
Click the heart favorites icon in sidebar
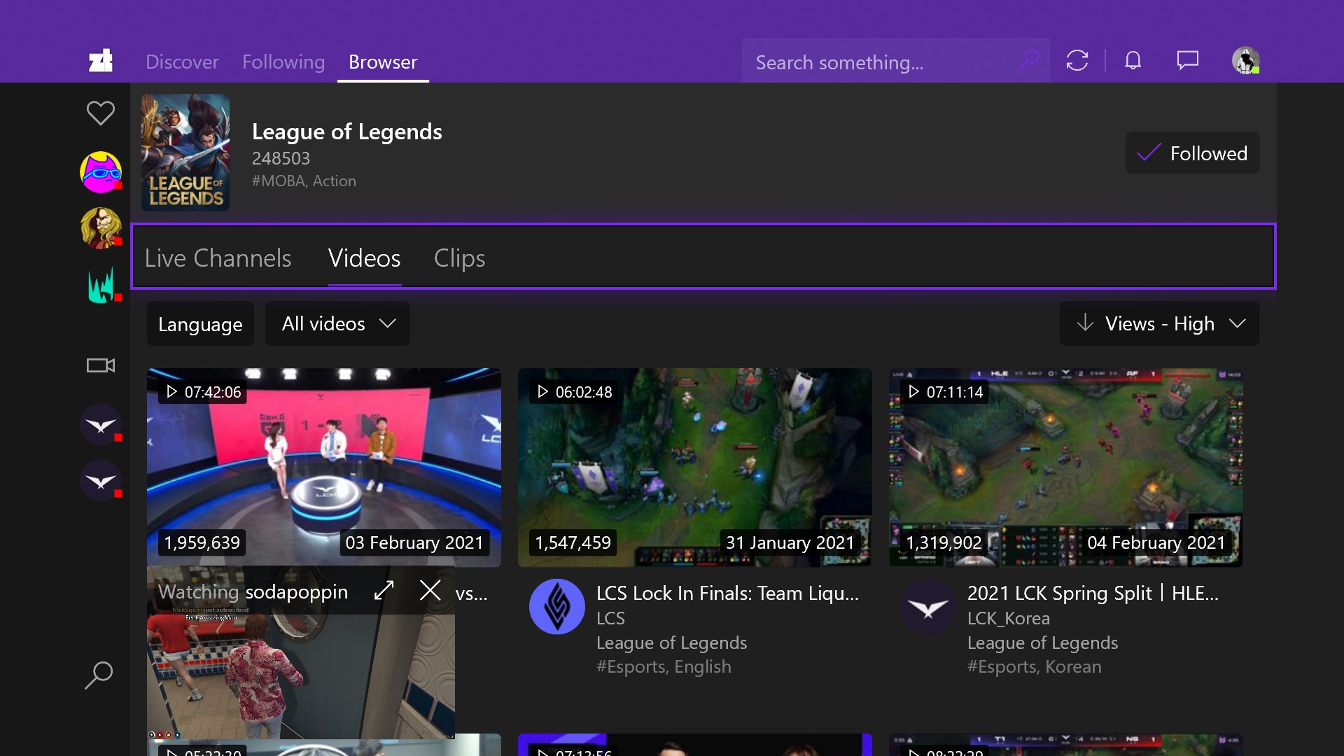(100, 113)
